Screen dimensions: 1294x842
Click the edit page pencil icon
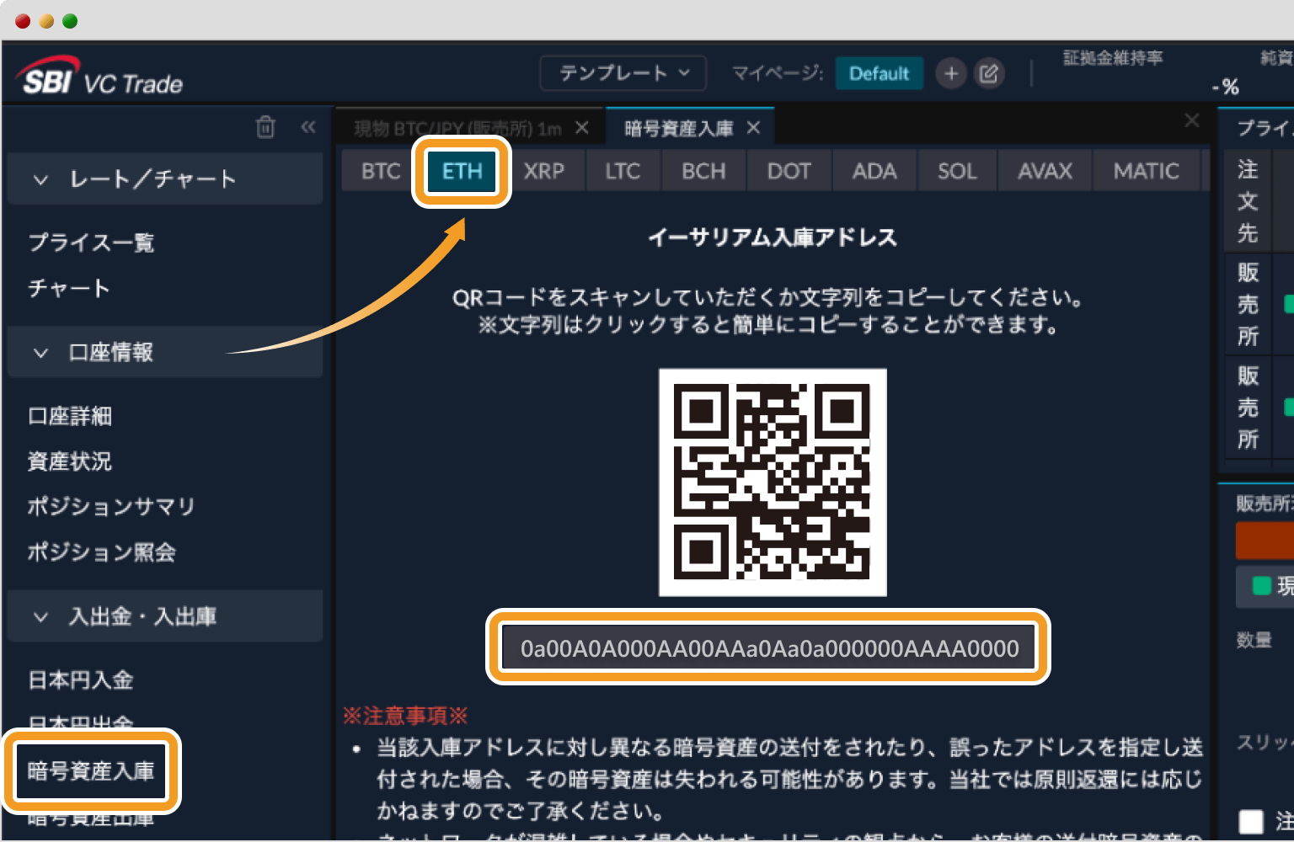pyautogui.click(x=989, y=73)
